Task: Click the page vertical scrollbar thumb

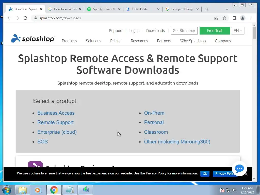Action: [254, 33]
